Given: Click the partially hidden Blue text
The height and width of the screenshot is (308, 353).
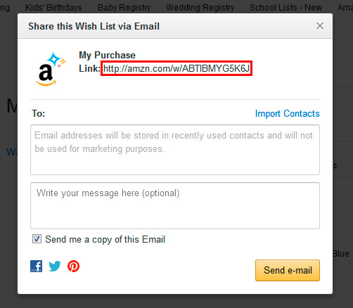Looking at the screenshot, I should [341, 254].
